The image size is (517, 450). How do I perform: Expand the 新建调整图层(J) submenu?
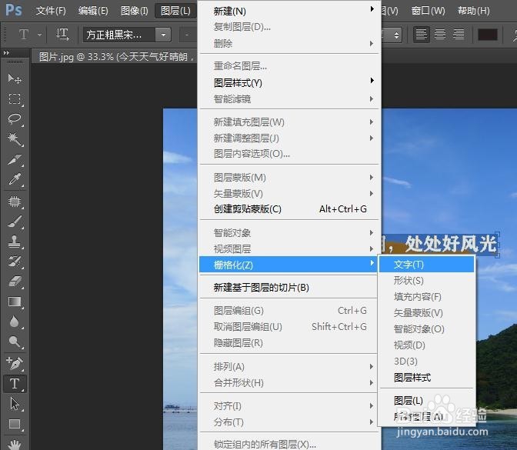tap(289, 138)
